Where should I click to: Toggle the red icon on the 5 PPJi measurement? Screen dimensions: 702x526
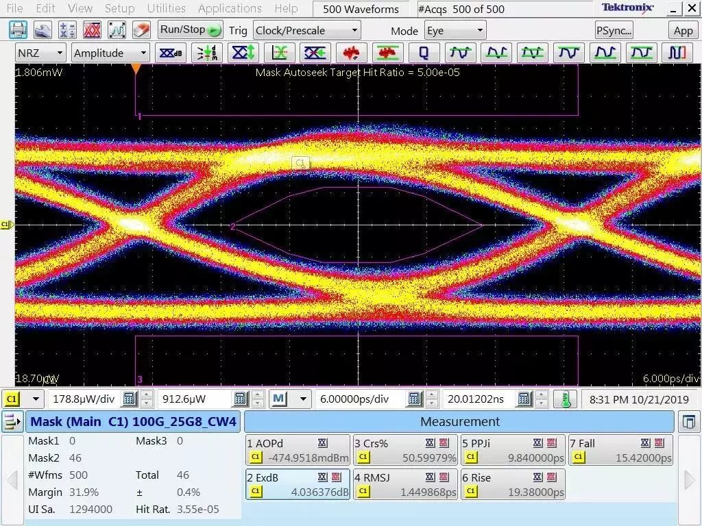tap(552, 443)
